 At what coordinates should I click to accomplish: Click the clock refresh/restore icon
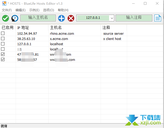click(x=15, y=18)
